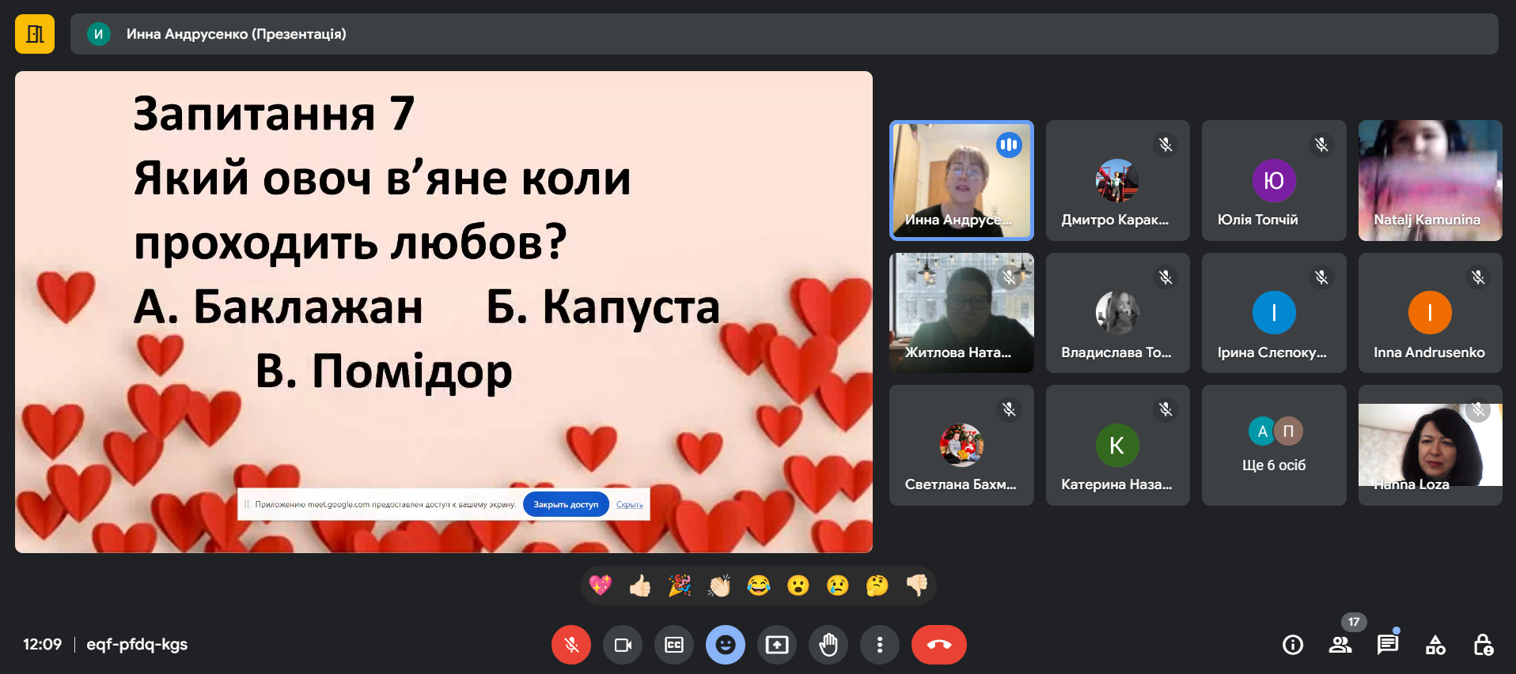Screen dimensions: 1516x674
Task: Open the activities panel
Action: pyautogui.click(x=1435, y=645)
